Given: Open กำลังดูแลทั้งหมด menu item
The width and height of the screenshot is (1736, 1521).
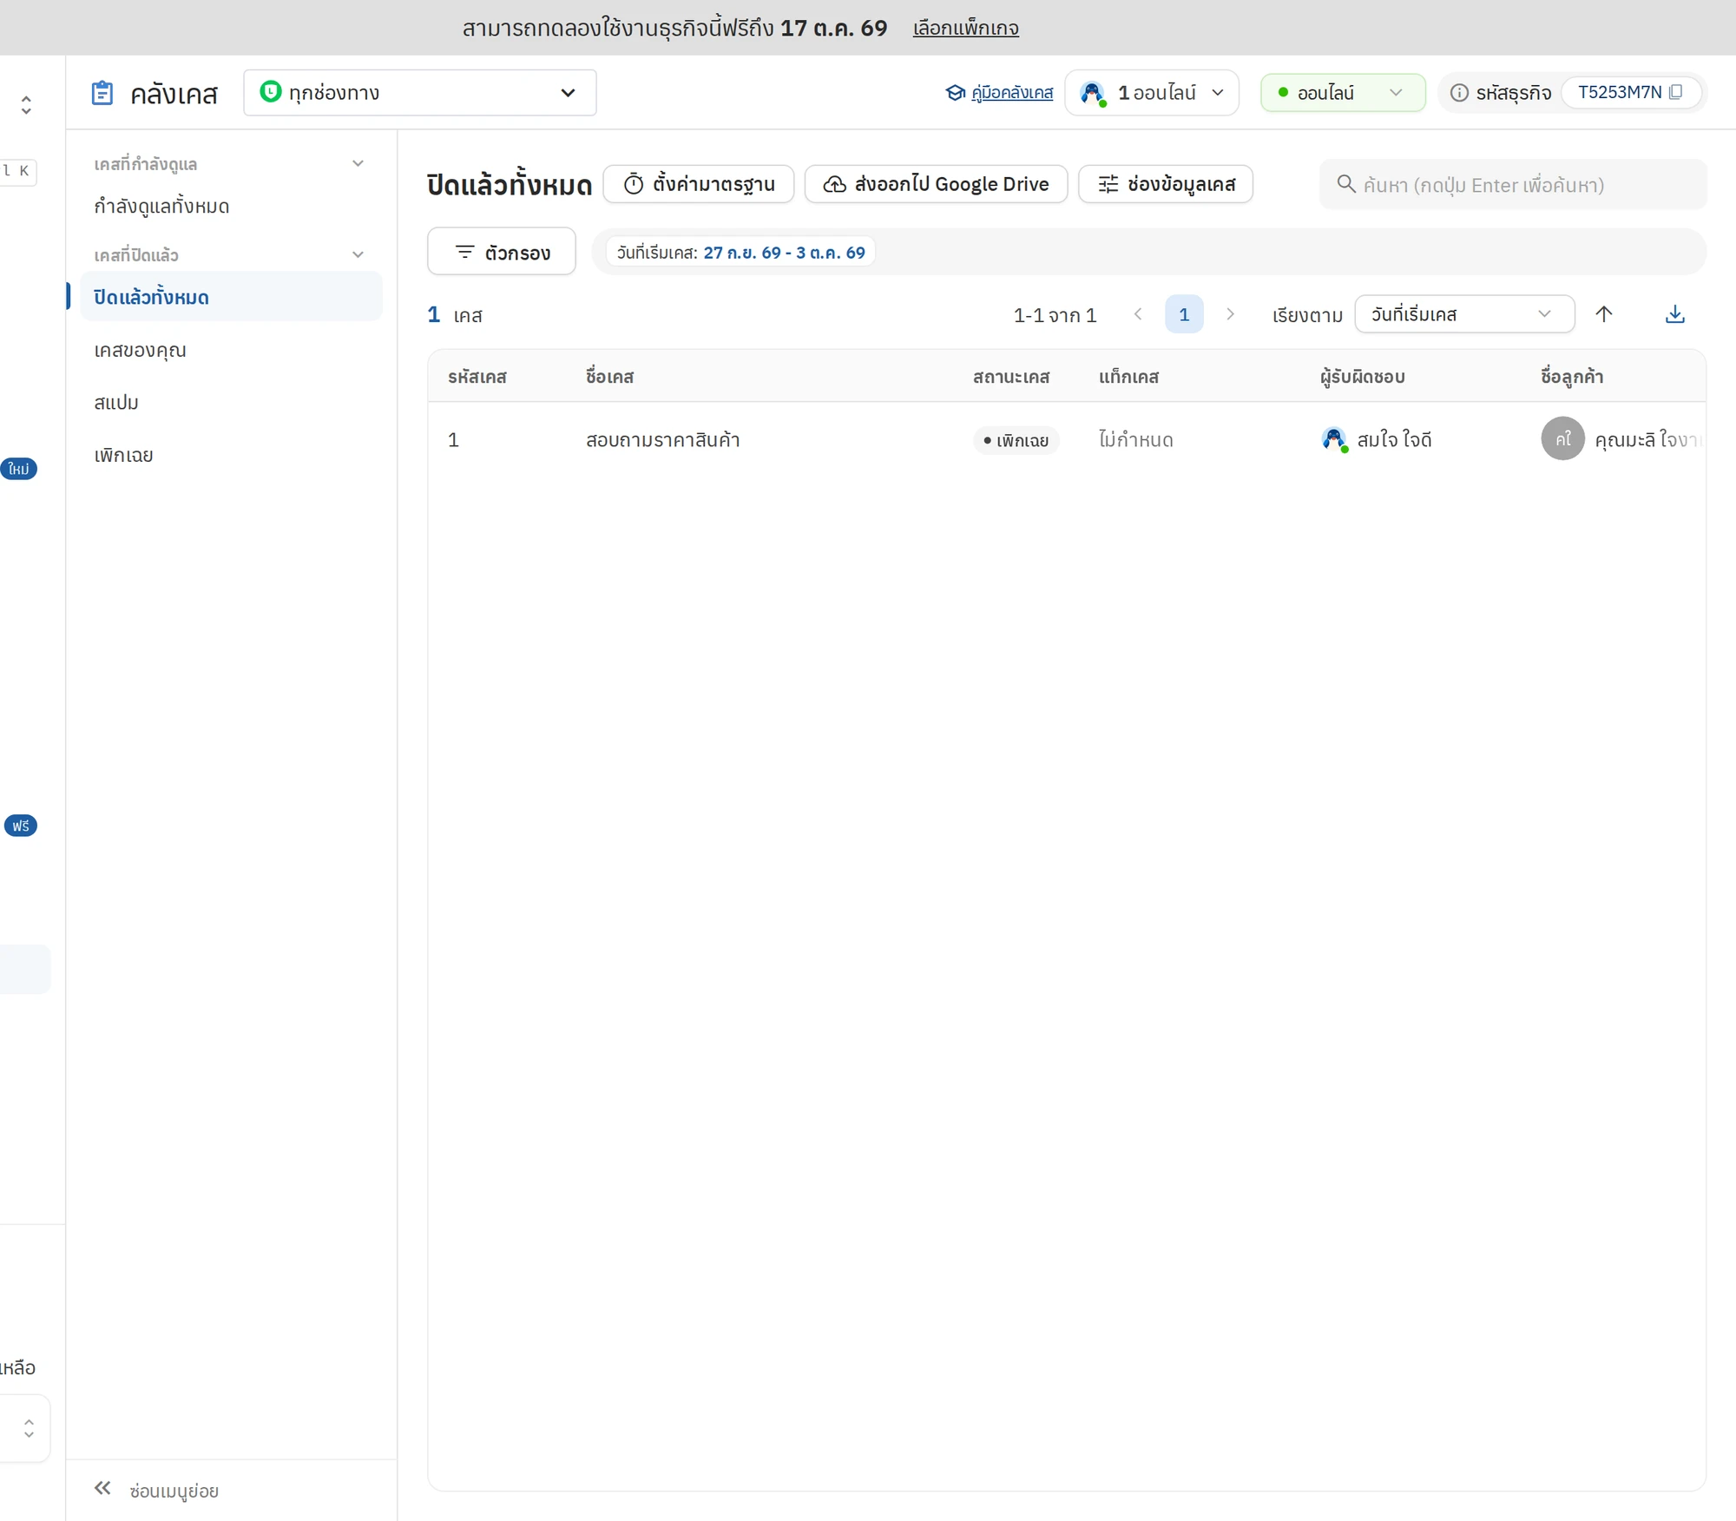Looking at the screenshot, I should coord(231,207).
